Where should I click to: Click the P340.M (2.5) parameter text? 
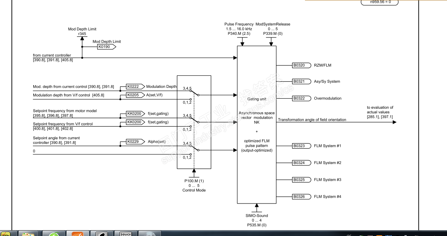coord(239,34)
